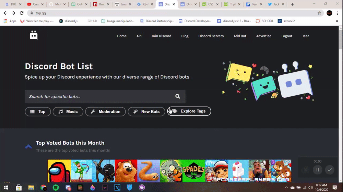Click the top.gg robot logo
This screenshot has height=192, width=343.
coord(34,35)
